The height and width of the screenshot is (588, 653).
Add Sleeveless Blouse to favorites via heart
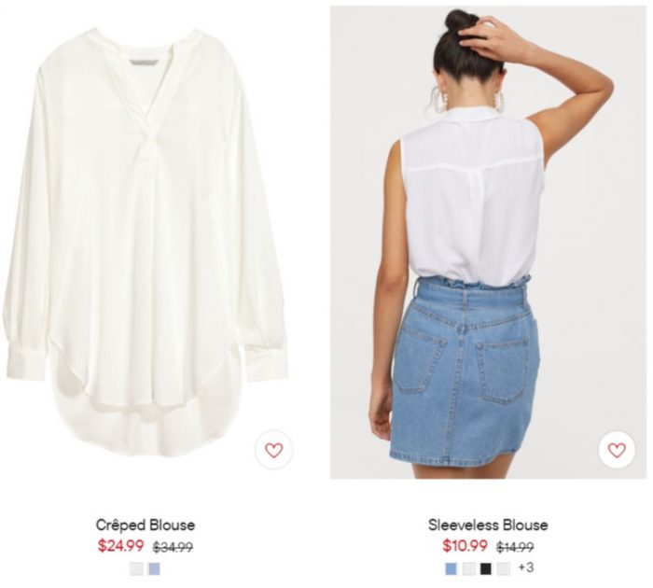point(617,450)
